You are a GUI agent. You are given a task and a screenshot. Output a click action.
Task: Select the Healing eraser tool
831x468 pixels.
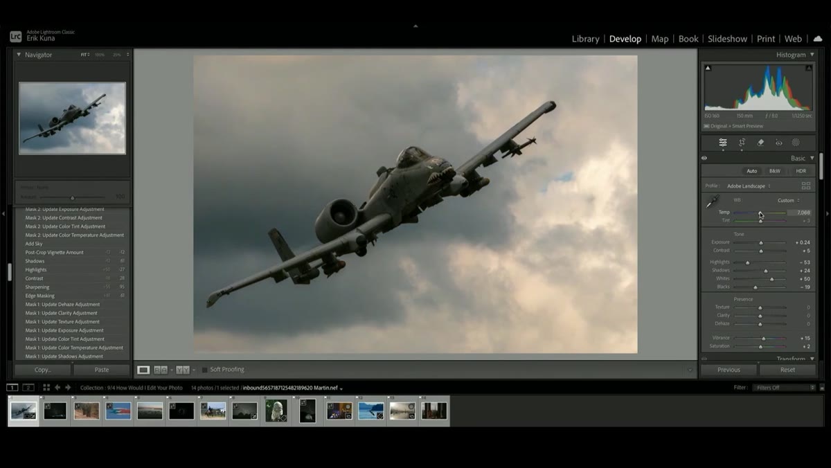(760, 143)
